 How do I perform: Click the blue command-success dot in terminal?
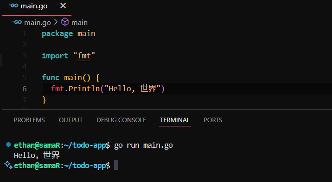[x=8, y=144]
